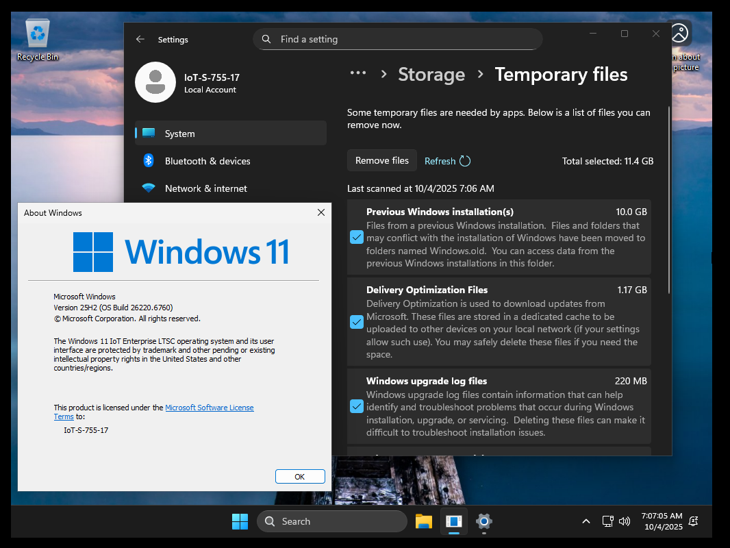
Task: Click the Total selected: 11.4 GB text
Action: coord(607,161)
